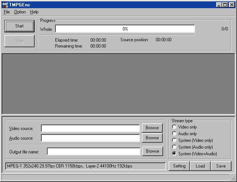The height and width of the screenshot is (182, 237).
Task: Focus the Output file name field
Action: [x=93, y=152]
